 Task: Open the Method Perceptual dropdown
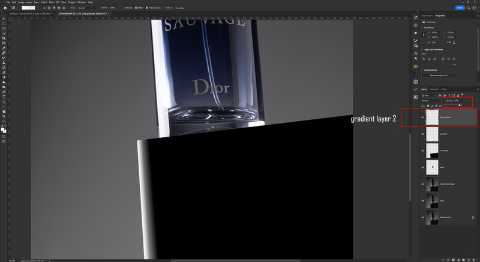click(181, 8)
